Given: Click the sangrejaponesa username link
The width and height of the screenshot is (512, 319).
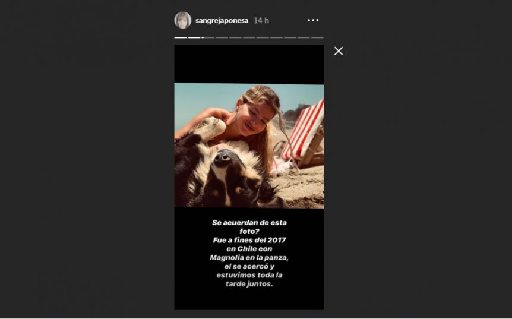Looking at the screenshot, I should 222,20.
